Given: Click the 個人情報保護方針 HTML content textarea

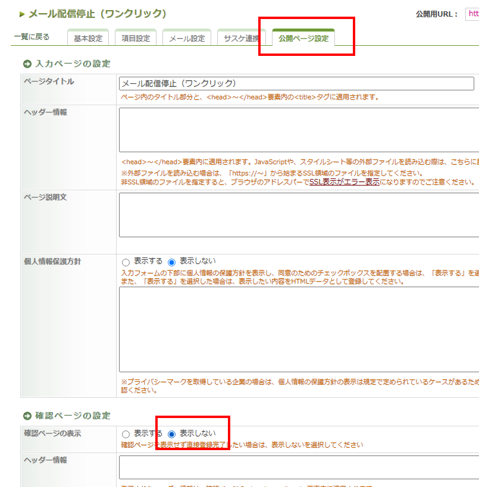Looking at the screenshot, I should (x=299, y=329).
